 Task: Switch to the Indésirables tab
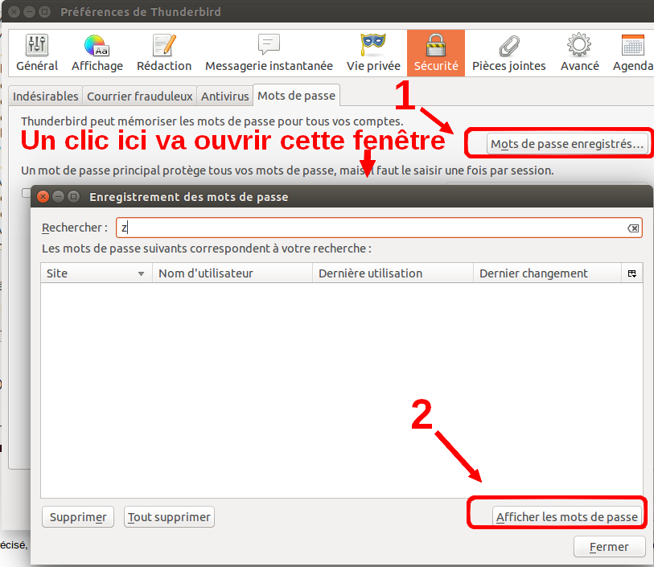click(x=46, y=96)
